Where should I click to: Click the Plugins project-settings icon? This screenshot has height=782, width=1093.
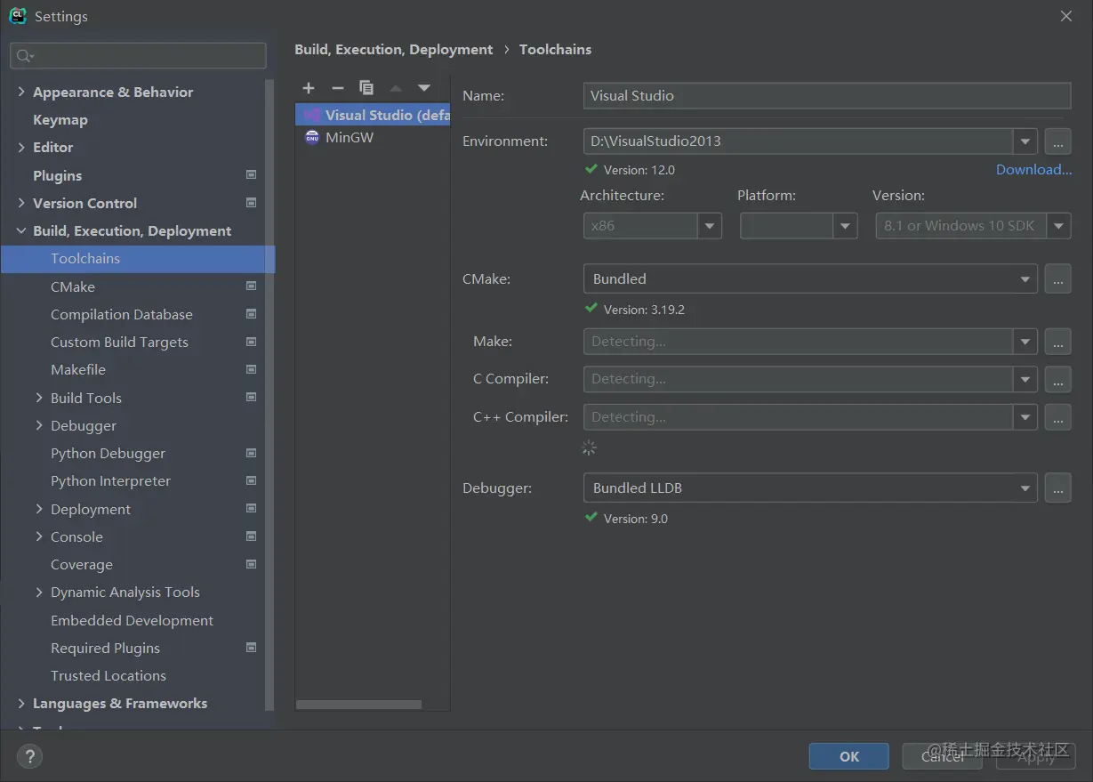click(x=251, y=175)
